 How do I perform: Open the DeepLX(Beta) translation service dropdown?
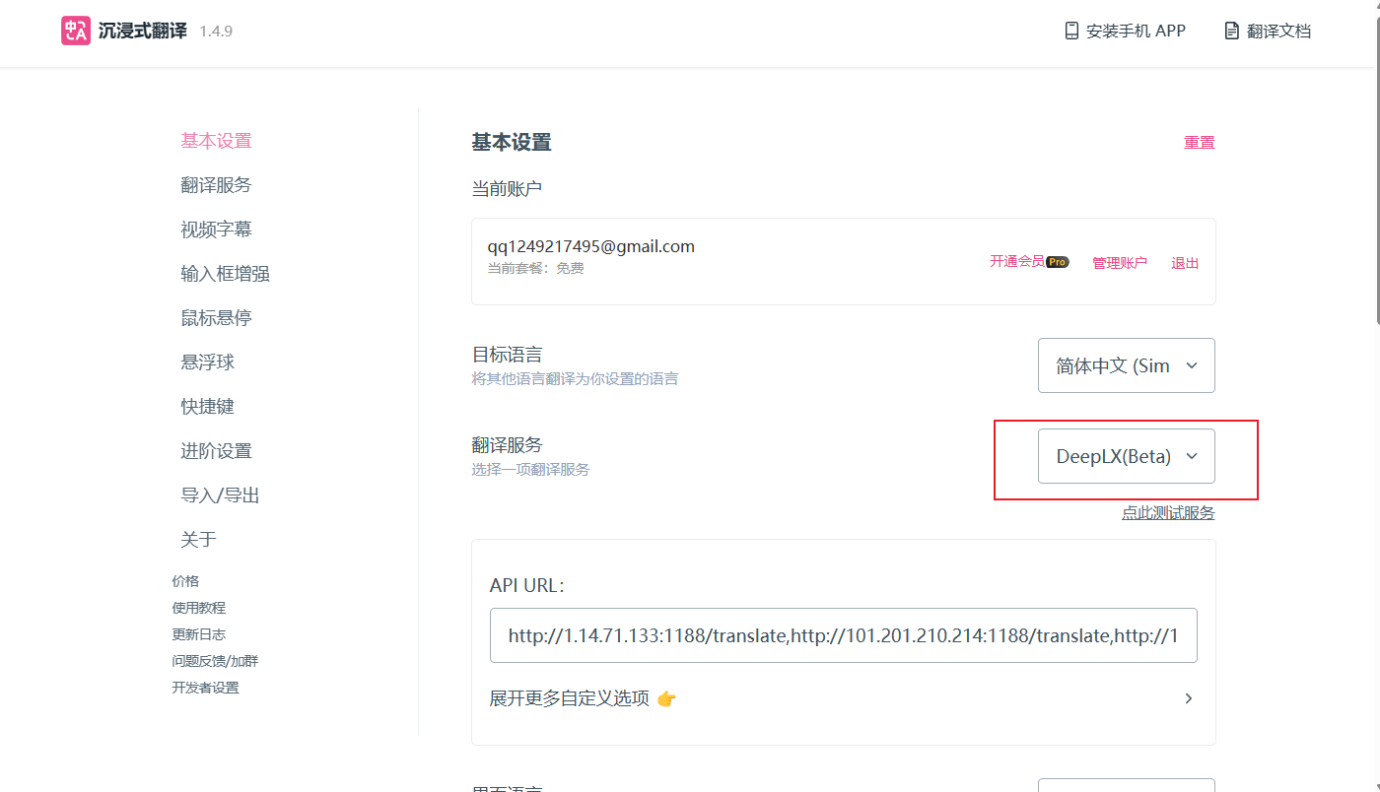(x=1126, y=456)
